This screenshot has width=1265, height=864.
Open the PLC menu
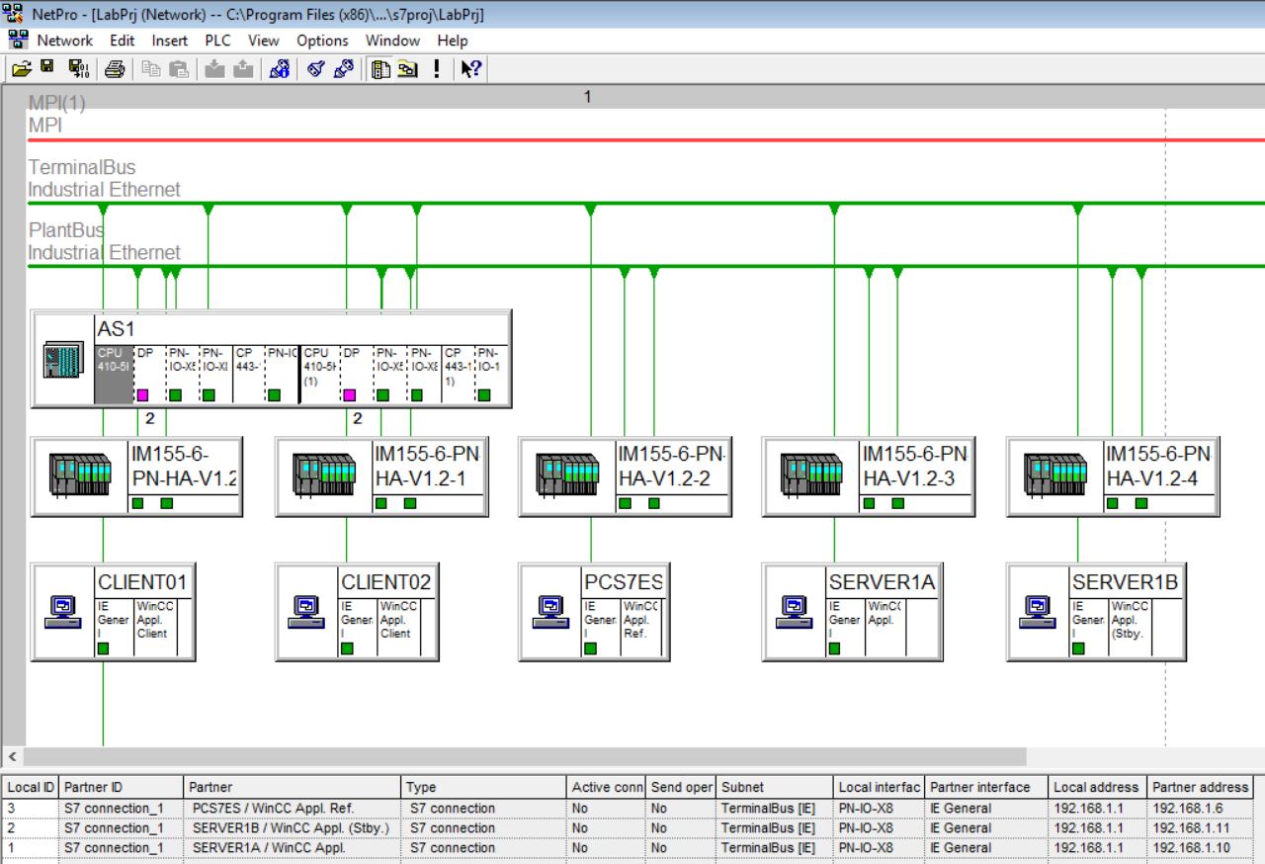tap(217, 41)
